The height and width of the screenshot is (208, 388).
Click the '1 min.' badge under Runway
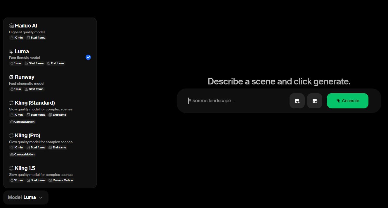tap(16, 89)
